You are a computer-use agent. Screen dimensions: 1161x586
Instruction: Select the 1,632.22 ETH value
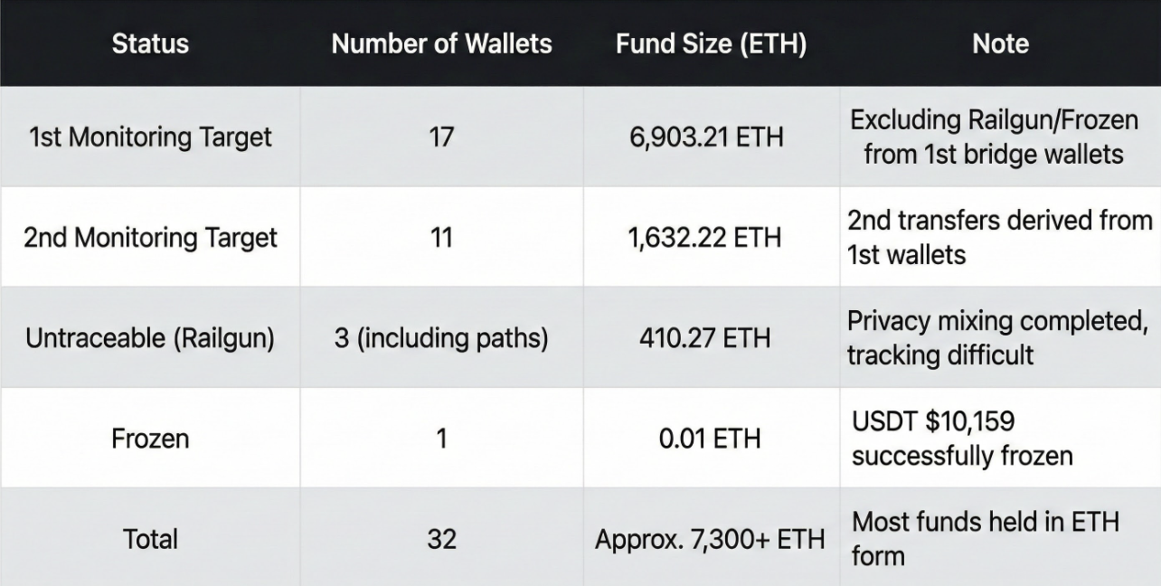[x=711, y=238]
